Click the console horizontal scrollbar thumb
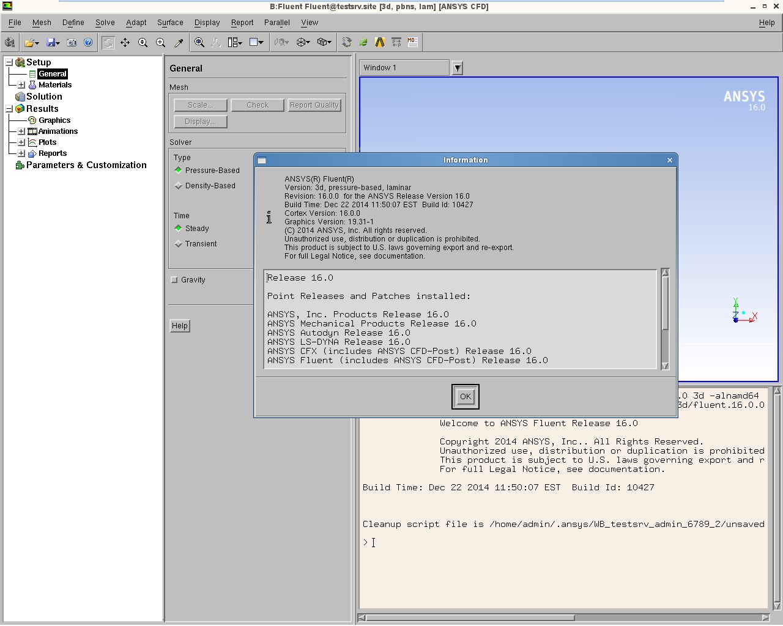The image size is (783, 626). tap(470, 617)
